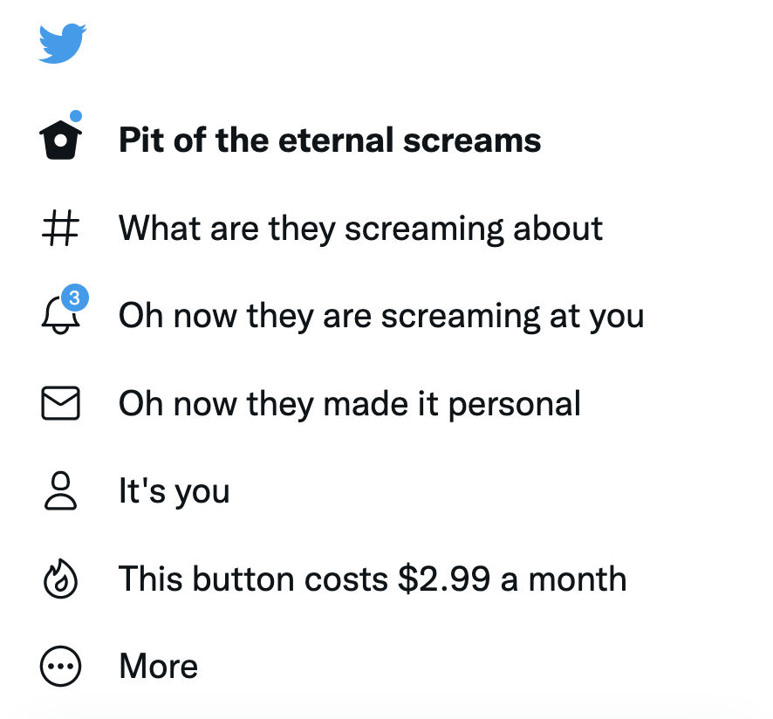773x719 pixels.
Task: Click the person profile icon
Action: point(60,490)
